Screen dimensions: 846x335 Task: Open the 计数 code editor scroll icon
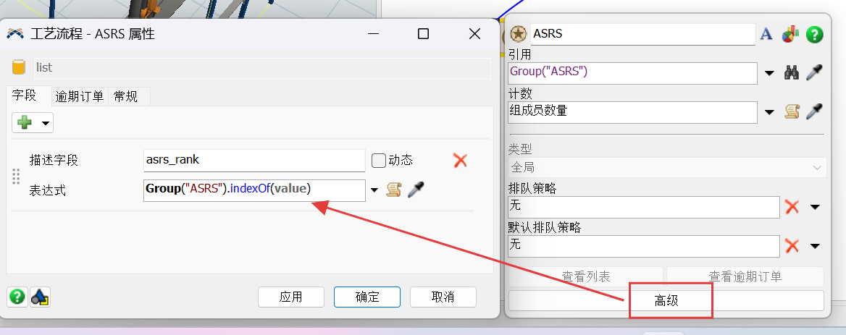(x=792, y=112)
